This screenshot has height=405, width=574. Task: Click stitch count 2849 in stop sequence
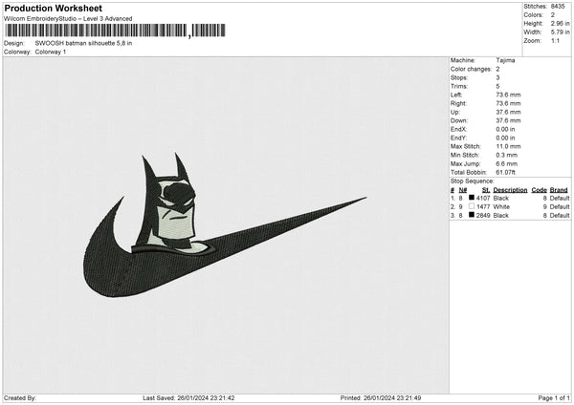point(483,216)
